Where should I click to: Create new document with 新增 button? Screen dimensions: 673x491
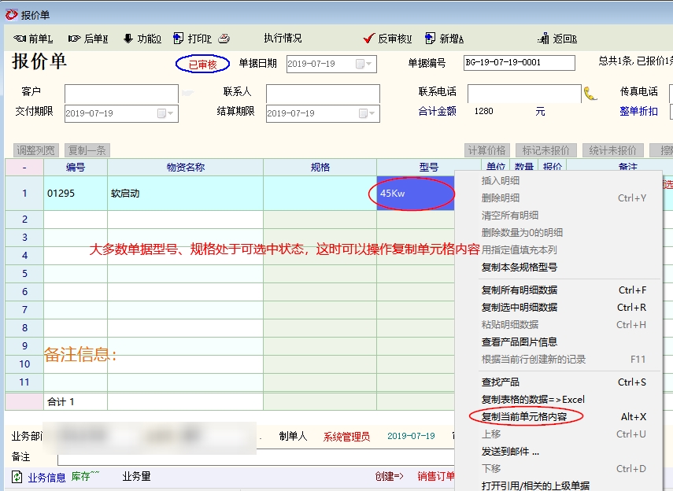pos(445,39)
